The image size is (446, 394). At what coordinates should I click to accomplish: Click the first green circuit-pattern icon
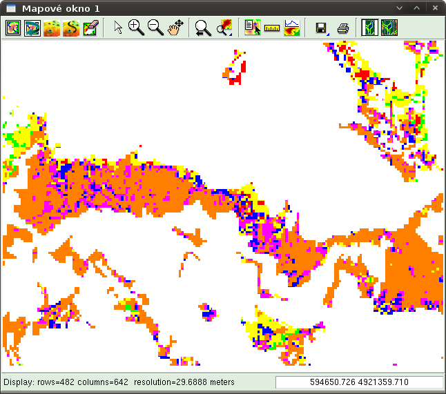click(370, 28)
